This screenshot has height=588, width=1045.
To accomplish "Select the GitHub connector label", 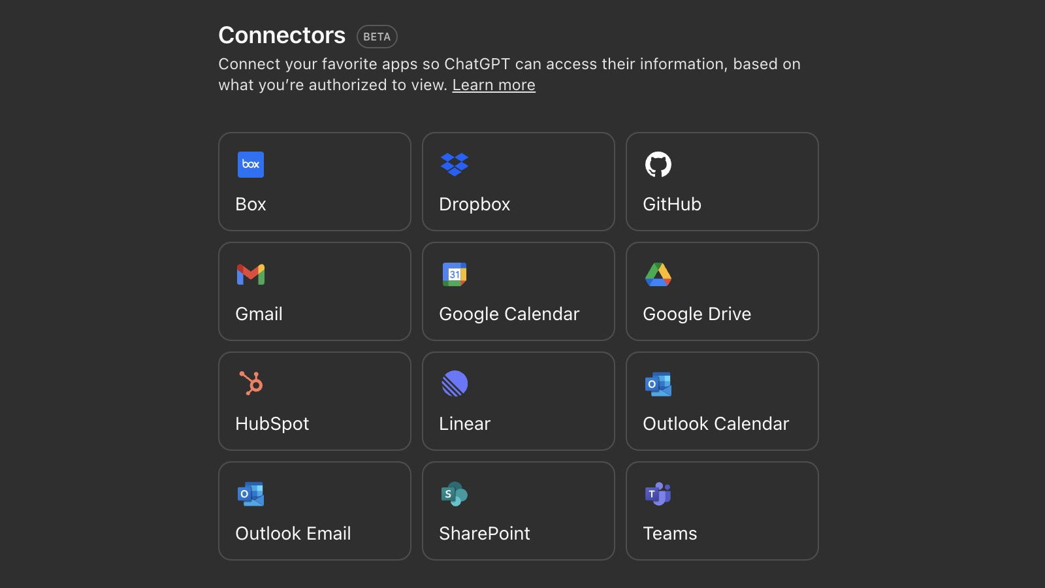I will 672,204.
